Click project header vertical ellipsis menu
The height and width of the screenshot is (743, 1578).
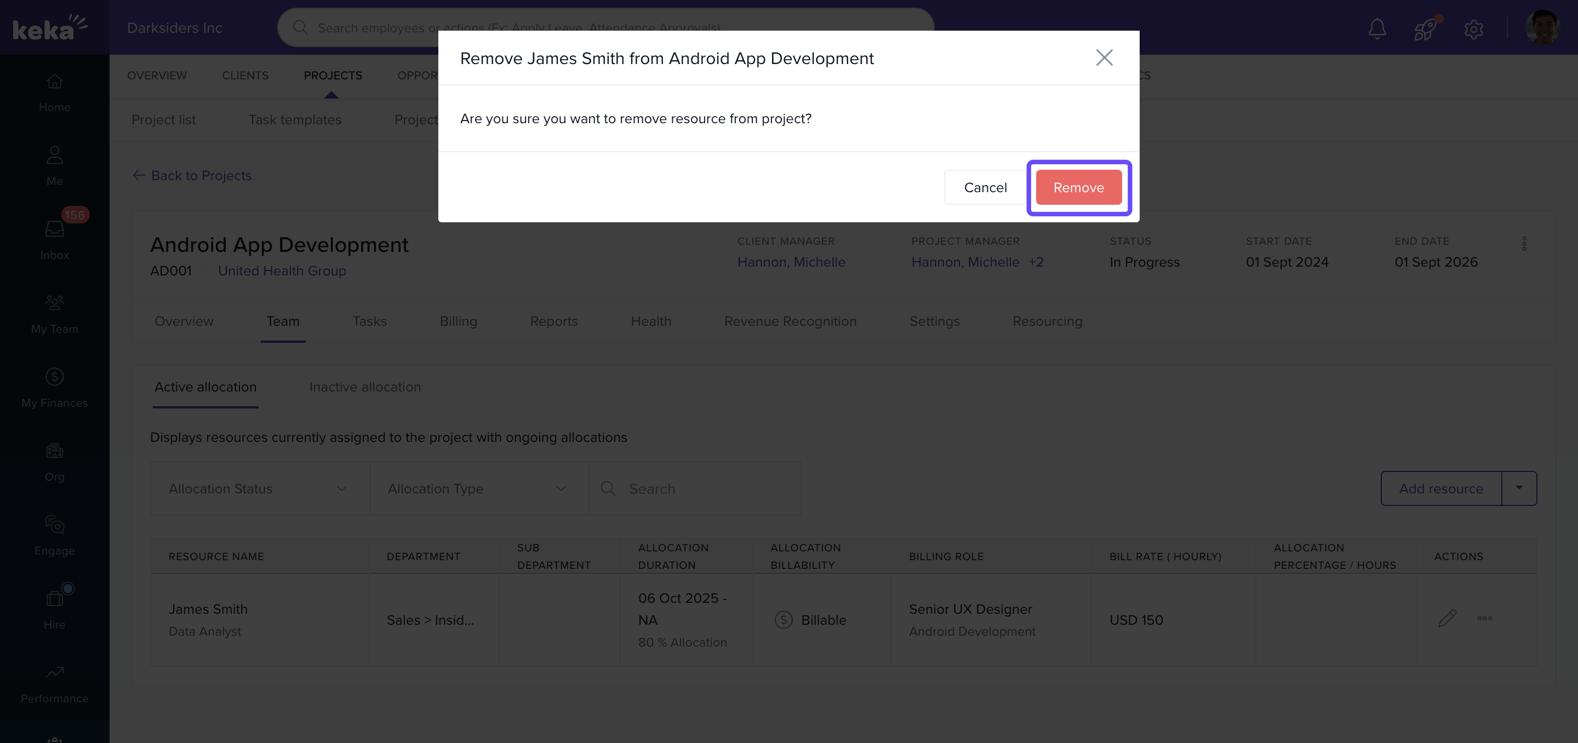pyautogui.click(x=1524, y=244)
